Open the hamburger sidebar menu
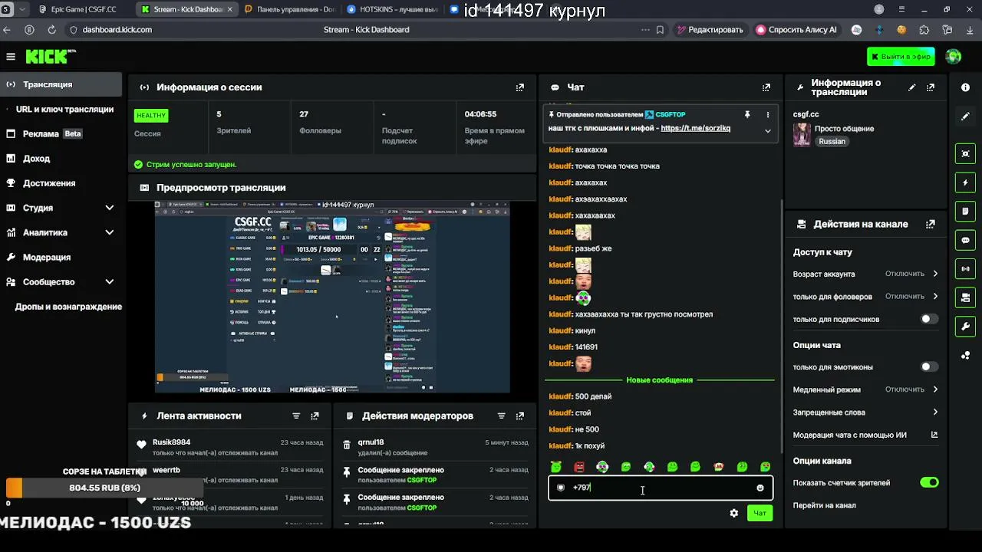The width and height of the screenshot is (982, 552). 11,57
